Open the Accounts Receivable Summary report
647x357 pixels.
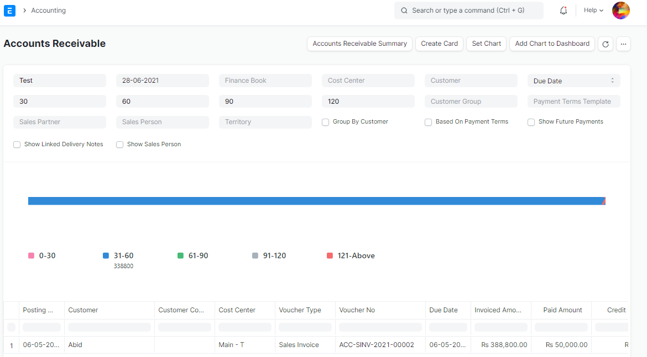(359, 44)
